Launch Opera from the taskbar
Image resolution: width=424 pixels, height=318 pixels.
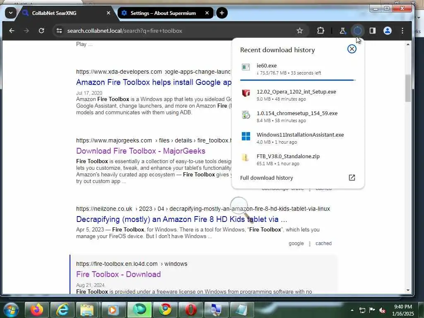click(190, 310)
